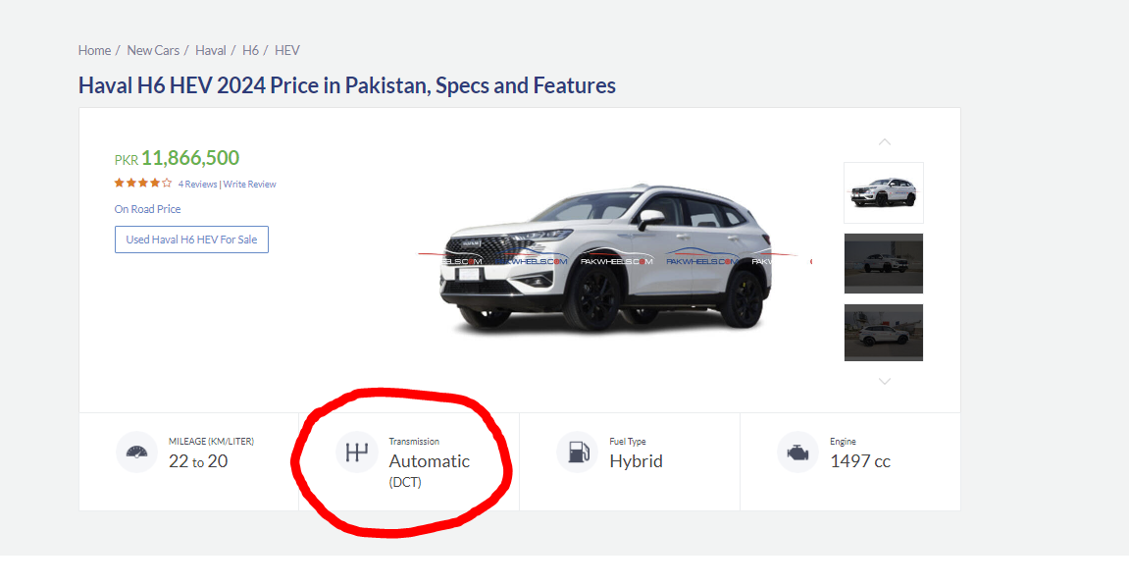This screenshot has width=1129, height=586.
Task: Select third darkened car thumbnail
Action: point(884,333)
